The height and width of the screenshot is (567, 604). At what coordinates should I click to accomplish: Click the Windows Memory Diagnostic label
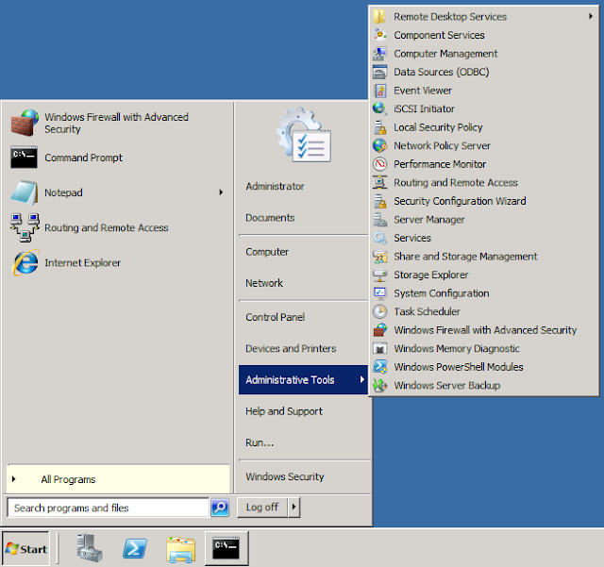[x=457, y=349]
